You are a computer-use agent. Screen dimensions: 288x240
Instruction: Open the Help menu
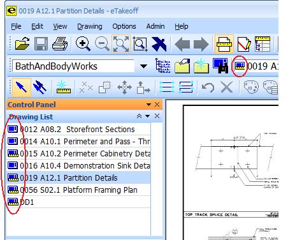[x=182, y=26]
